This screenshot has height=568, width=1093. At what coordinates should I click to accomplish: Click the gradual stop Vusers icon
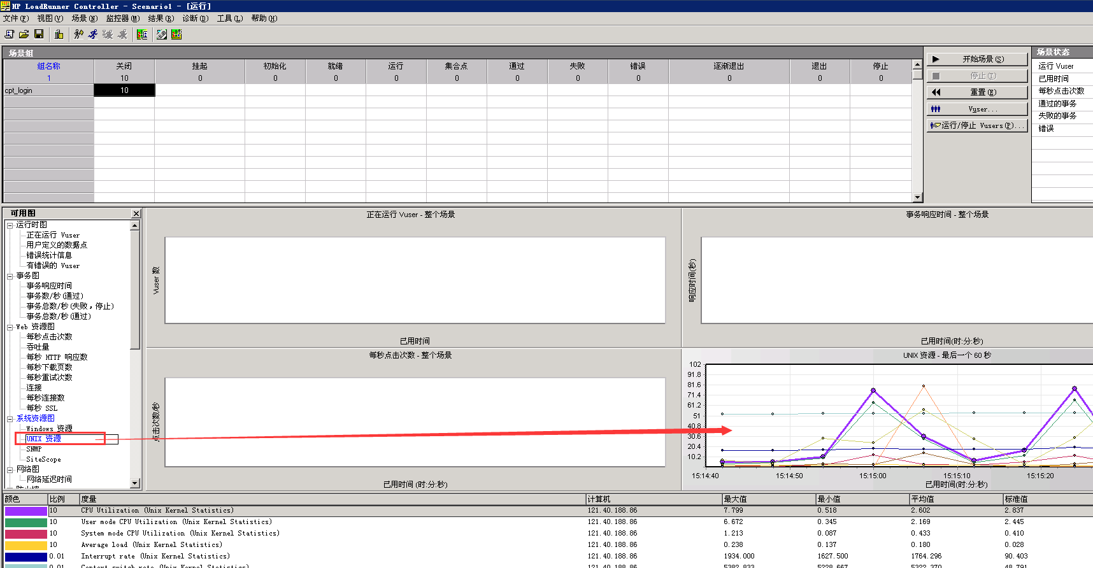(x=108, y=34)
